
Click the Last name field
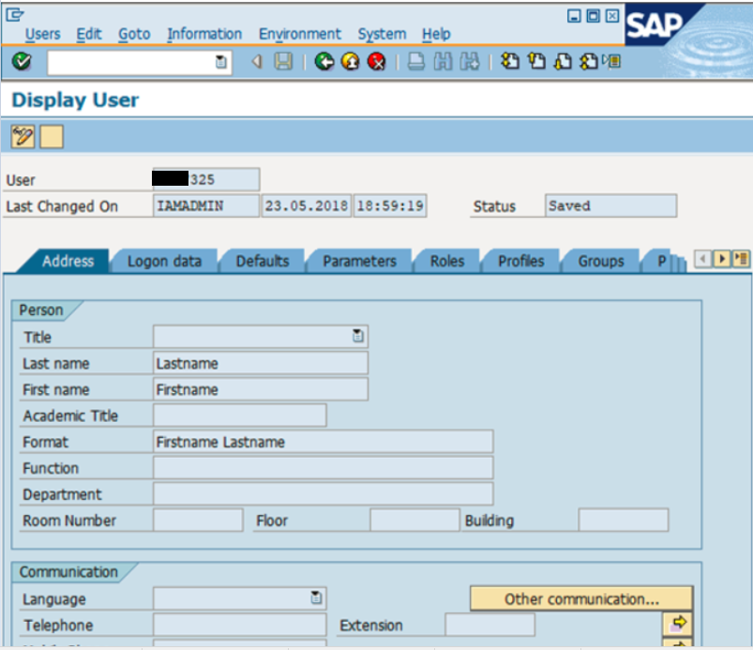[x=260, y=363]
